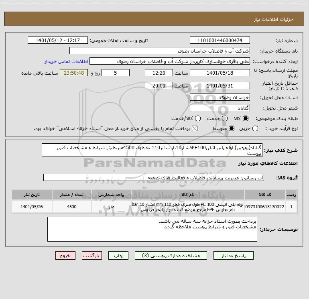Click the price validity date 1401/05/31
The height and width of the screenshot is (299, 309).
[x=220, y=85]
